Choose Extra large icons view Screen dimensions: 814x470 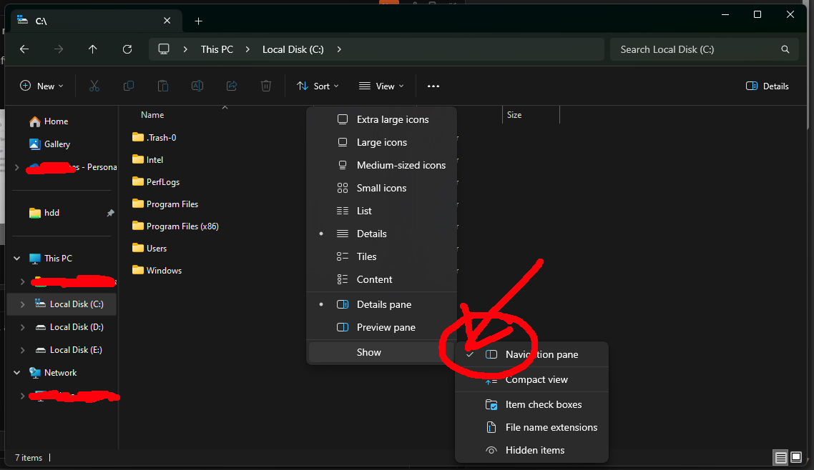click(x=381, y=120)
